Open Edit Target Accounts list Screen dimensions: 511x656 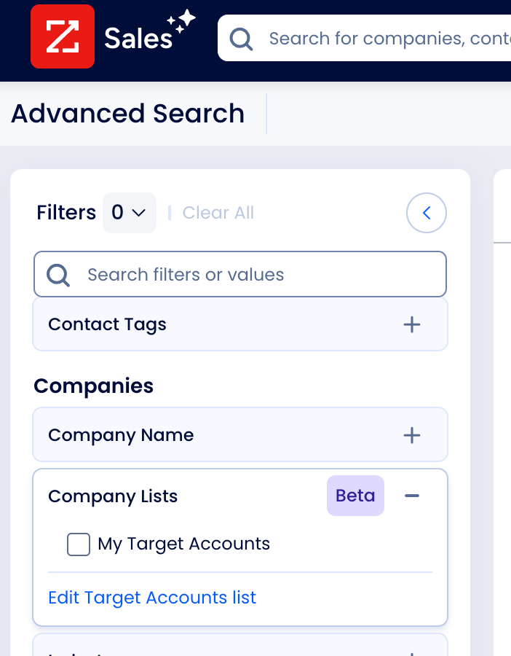pyautogui.click(x=152, y=597)
